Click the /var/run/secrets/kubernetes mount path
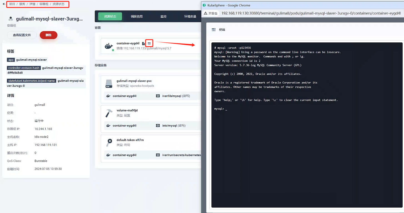This screenshot has width=404, height=213. (181, 155)
